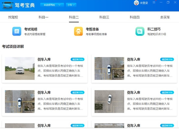Click the 通过率70% badge in the bottom-right partial card
This screenshot has height=129, width=179.
[167, 126]
